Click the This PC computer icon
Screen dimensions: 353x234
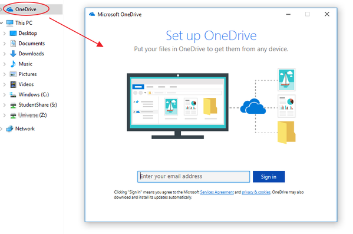point(9,23)
